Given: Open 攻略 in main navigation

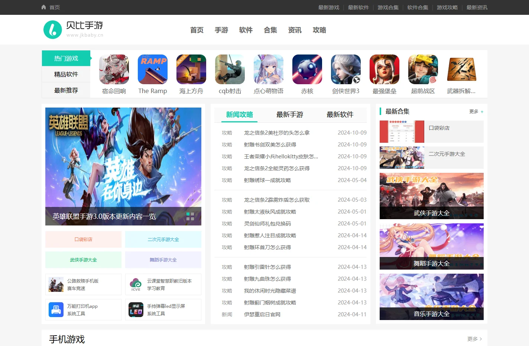Looking at the screenshot, I should tap(319, 30).
